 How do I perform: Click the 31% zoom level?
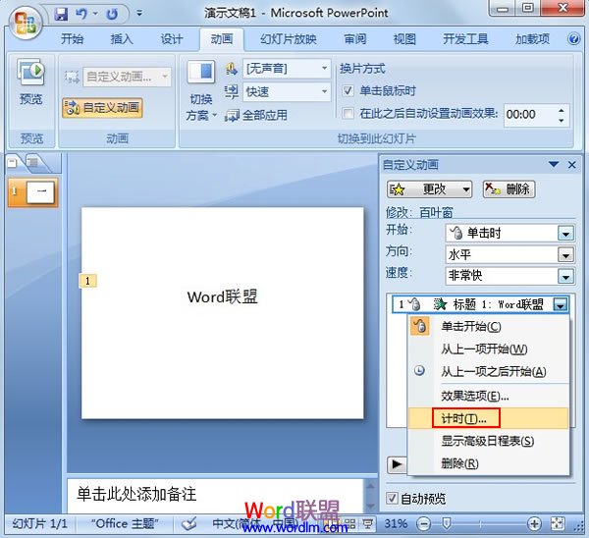pyautogui.click(x=396, y=523)
